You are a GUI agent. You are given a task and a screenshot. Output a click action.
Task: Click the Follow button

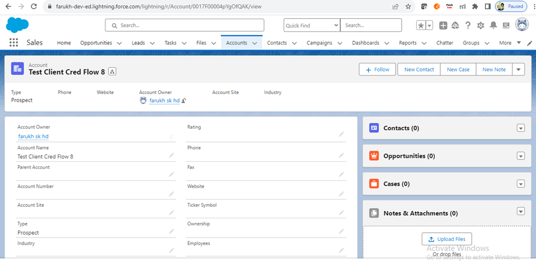377,69
